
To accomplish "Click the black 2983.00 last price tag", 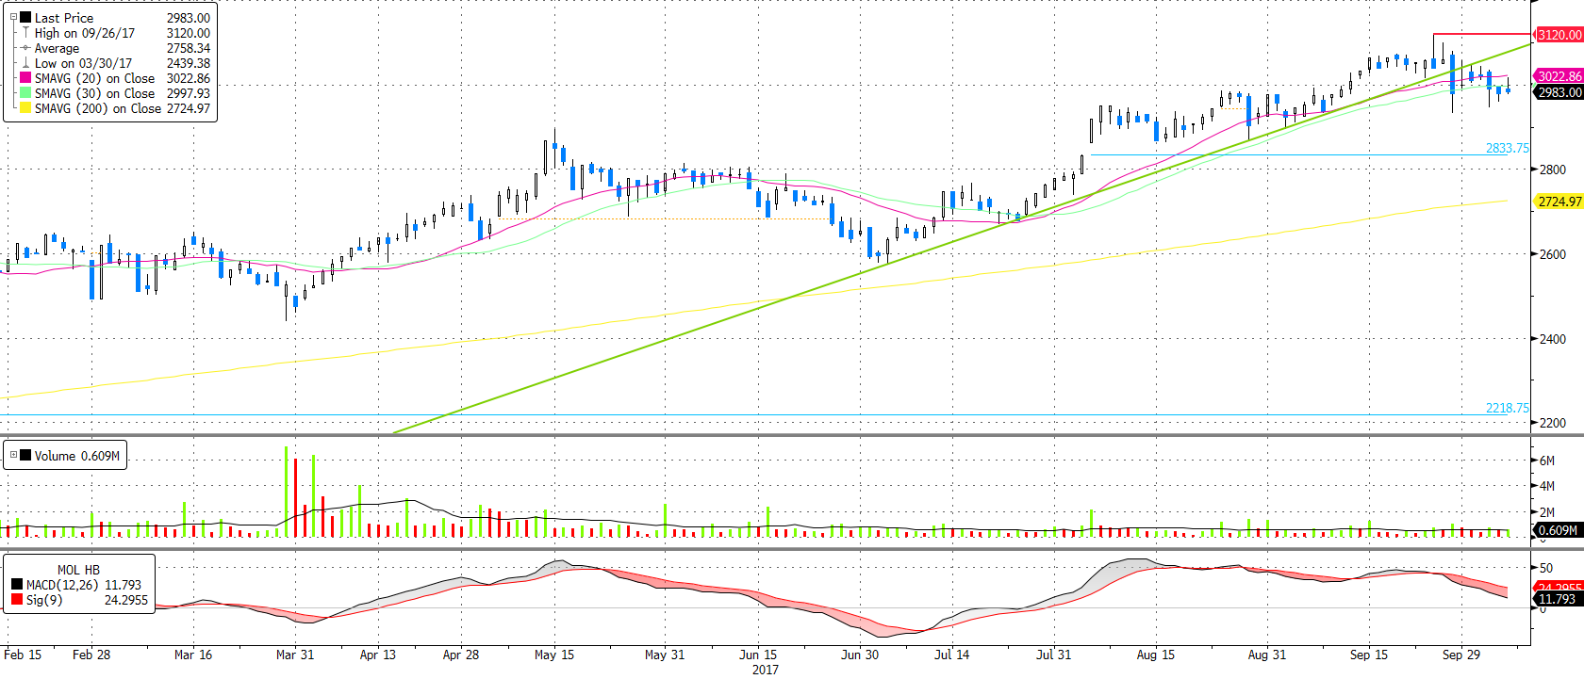I will 1559,92.
